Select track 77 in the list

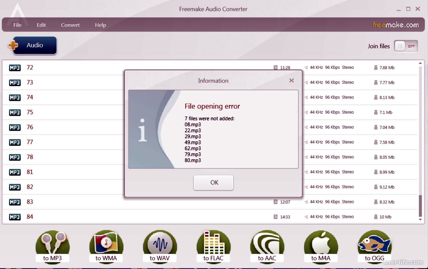coord(210,142)
